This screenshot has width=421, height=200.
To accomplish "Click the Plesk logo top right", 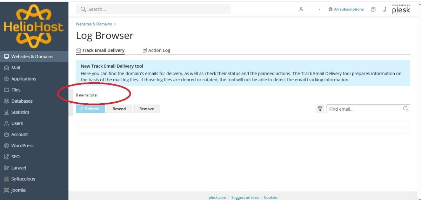I will (x=401, y=9).
